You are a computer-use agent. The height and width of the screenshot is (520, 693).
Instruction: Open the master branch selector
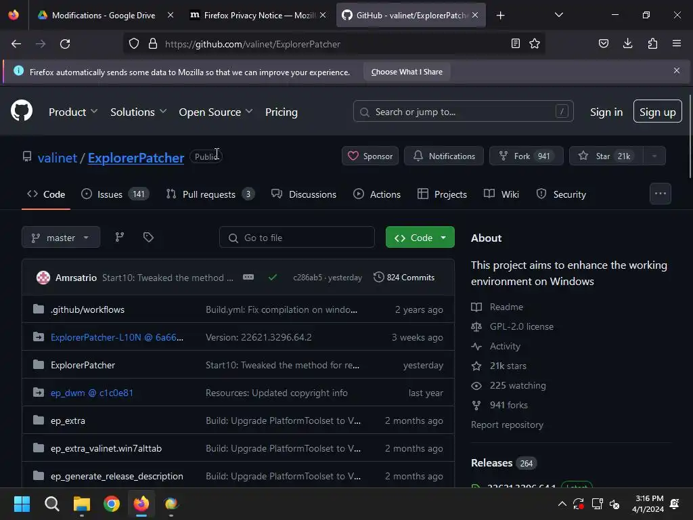(x=61, y=238)
